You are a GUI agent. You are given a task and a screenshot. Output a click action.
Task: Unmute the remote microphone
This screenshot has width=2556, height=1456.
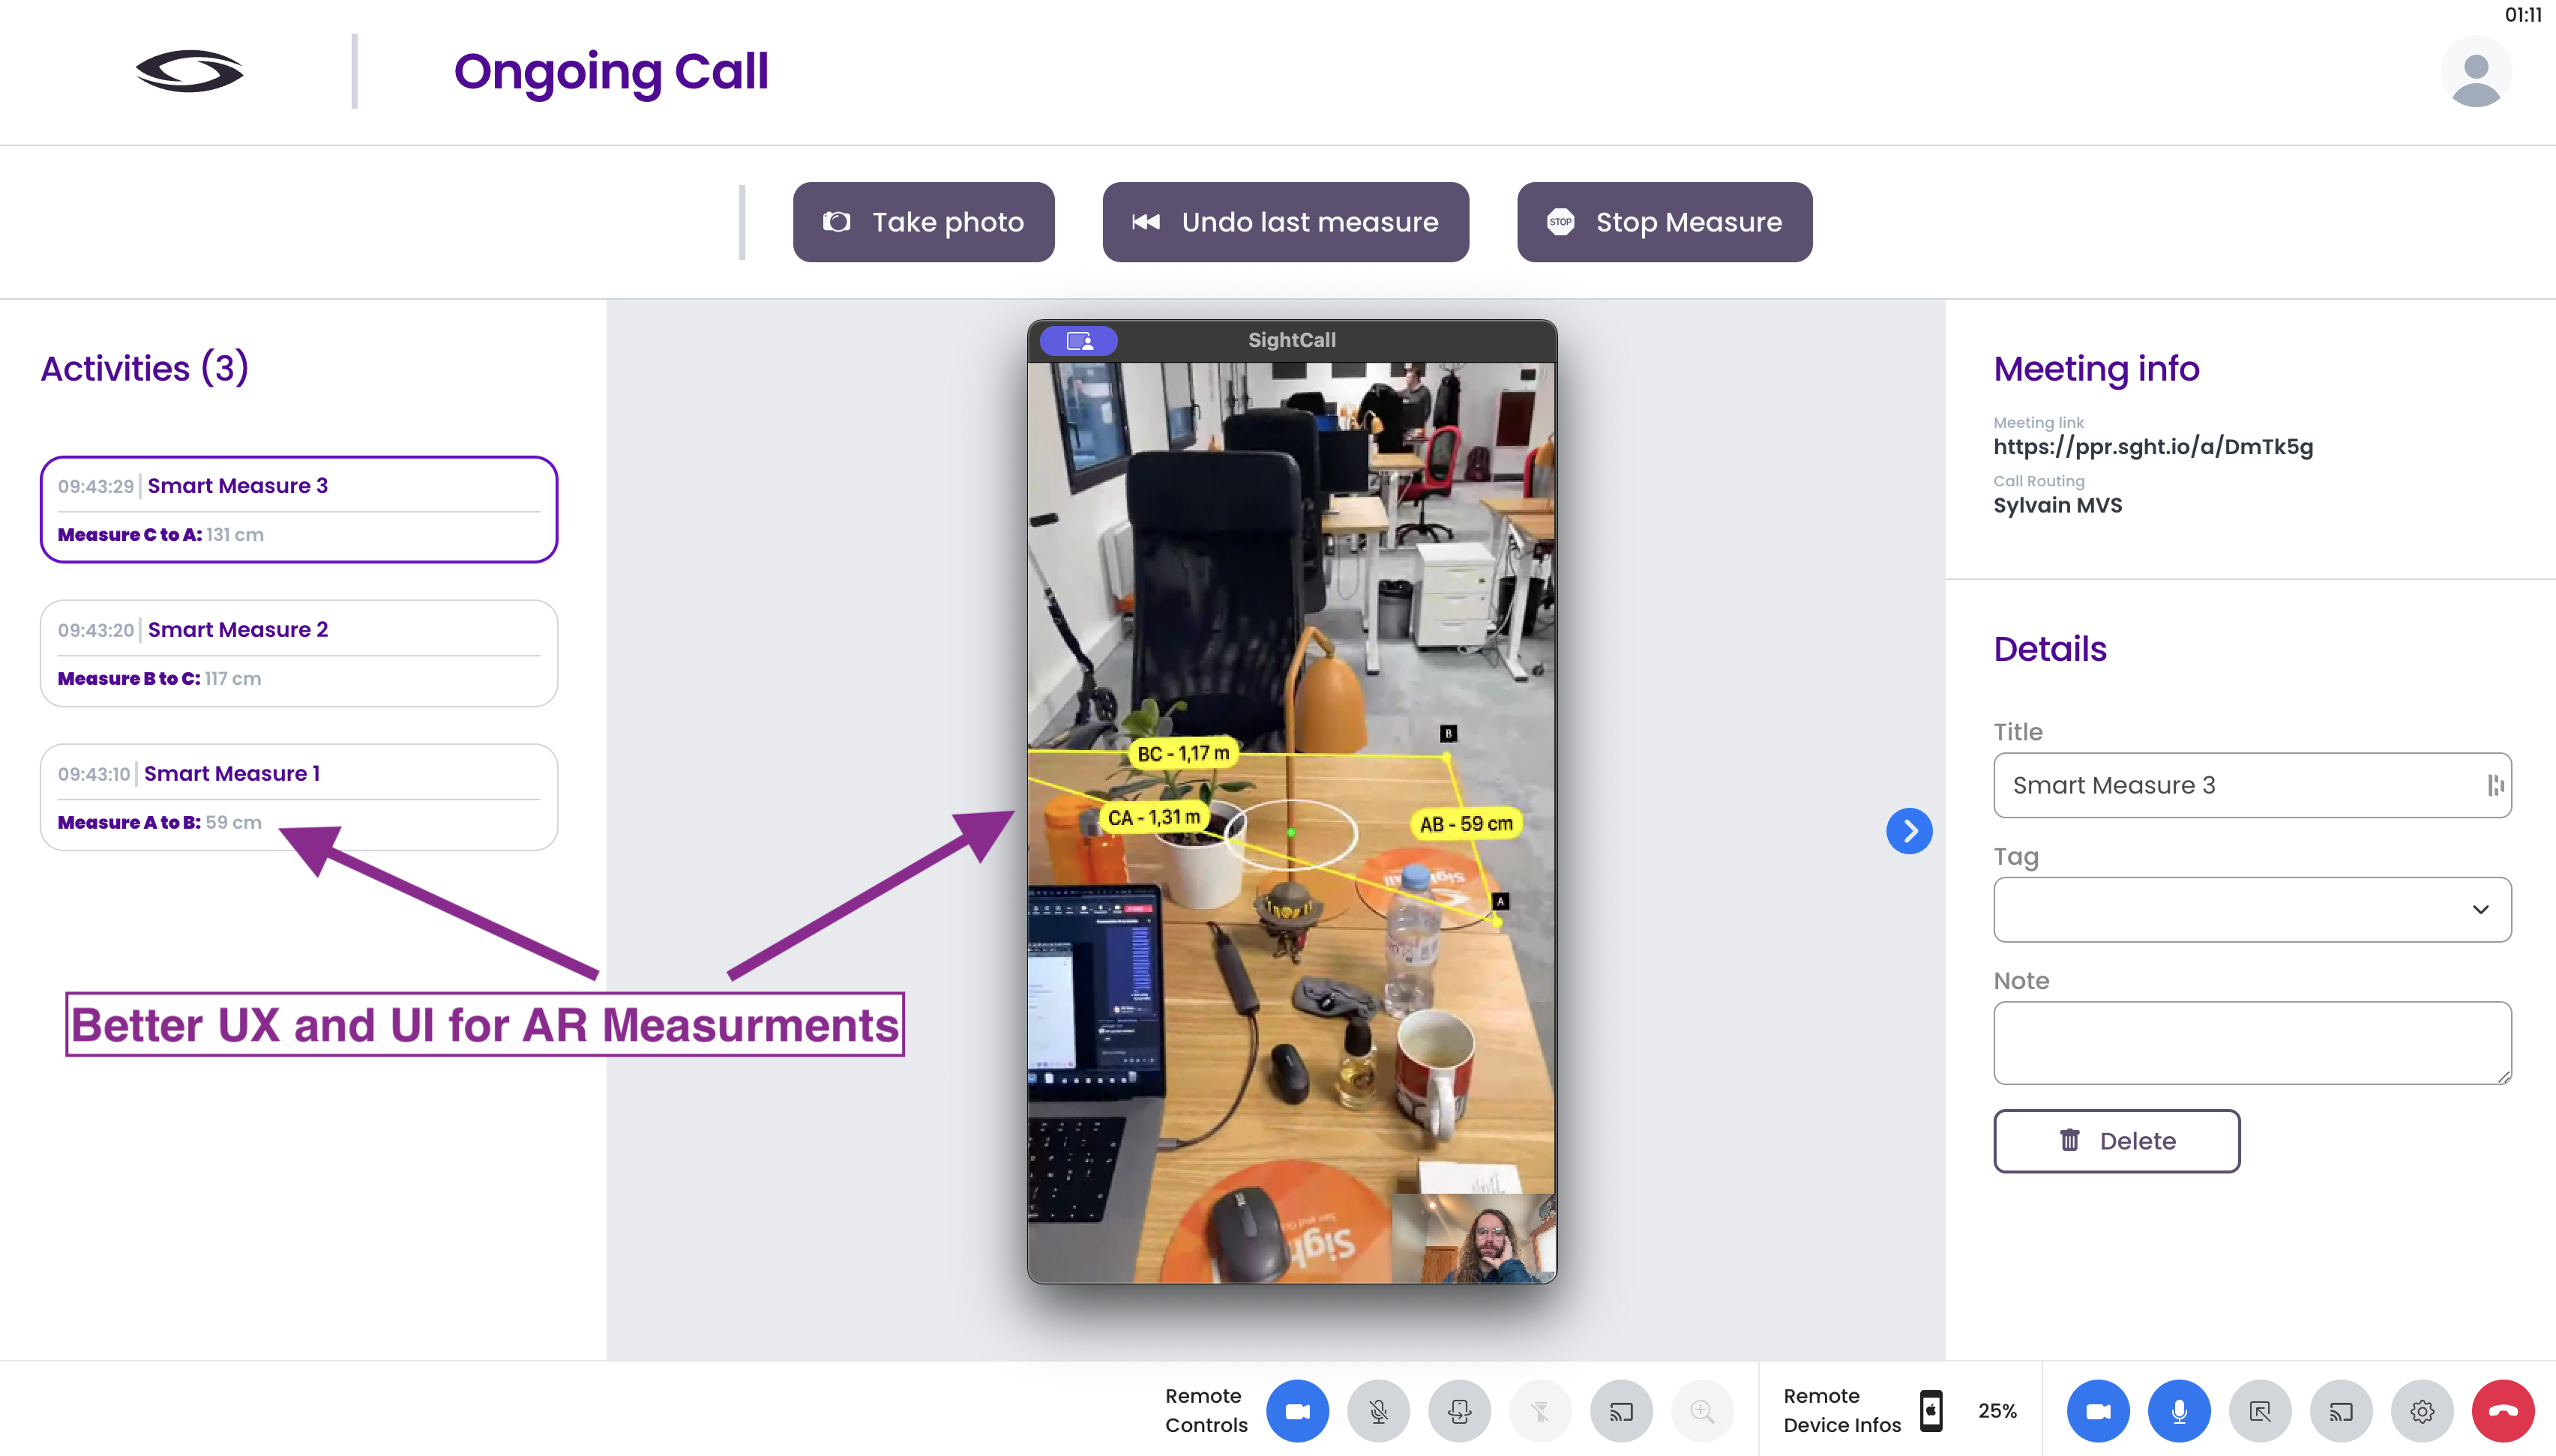(1379, 1411)
